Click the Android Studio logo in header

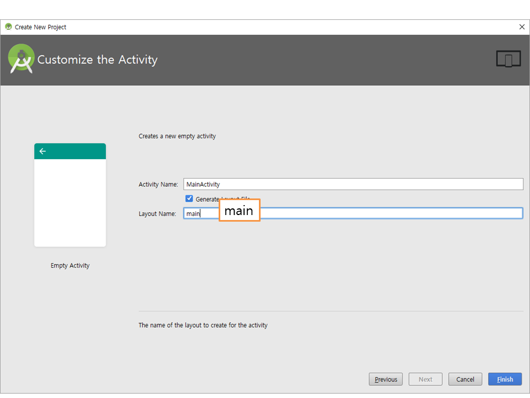pos(21,59)
